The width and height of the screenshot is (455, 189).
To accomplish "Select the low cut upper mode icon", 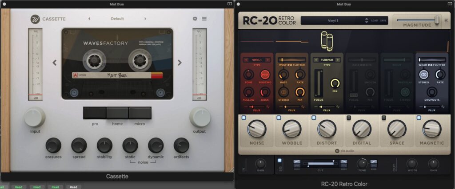I will (297, 162).
